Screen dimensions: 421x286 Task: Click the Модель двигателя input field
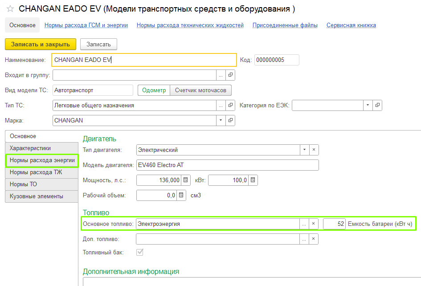(x=227, y=165)
